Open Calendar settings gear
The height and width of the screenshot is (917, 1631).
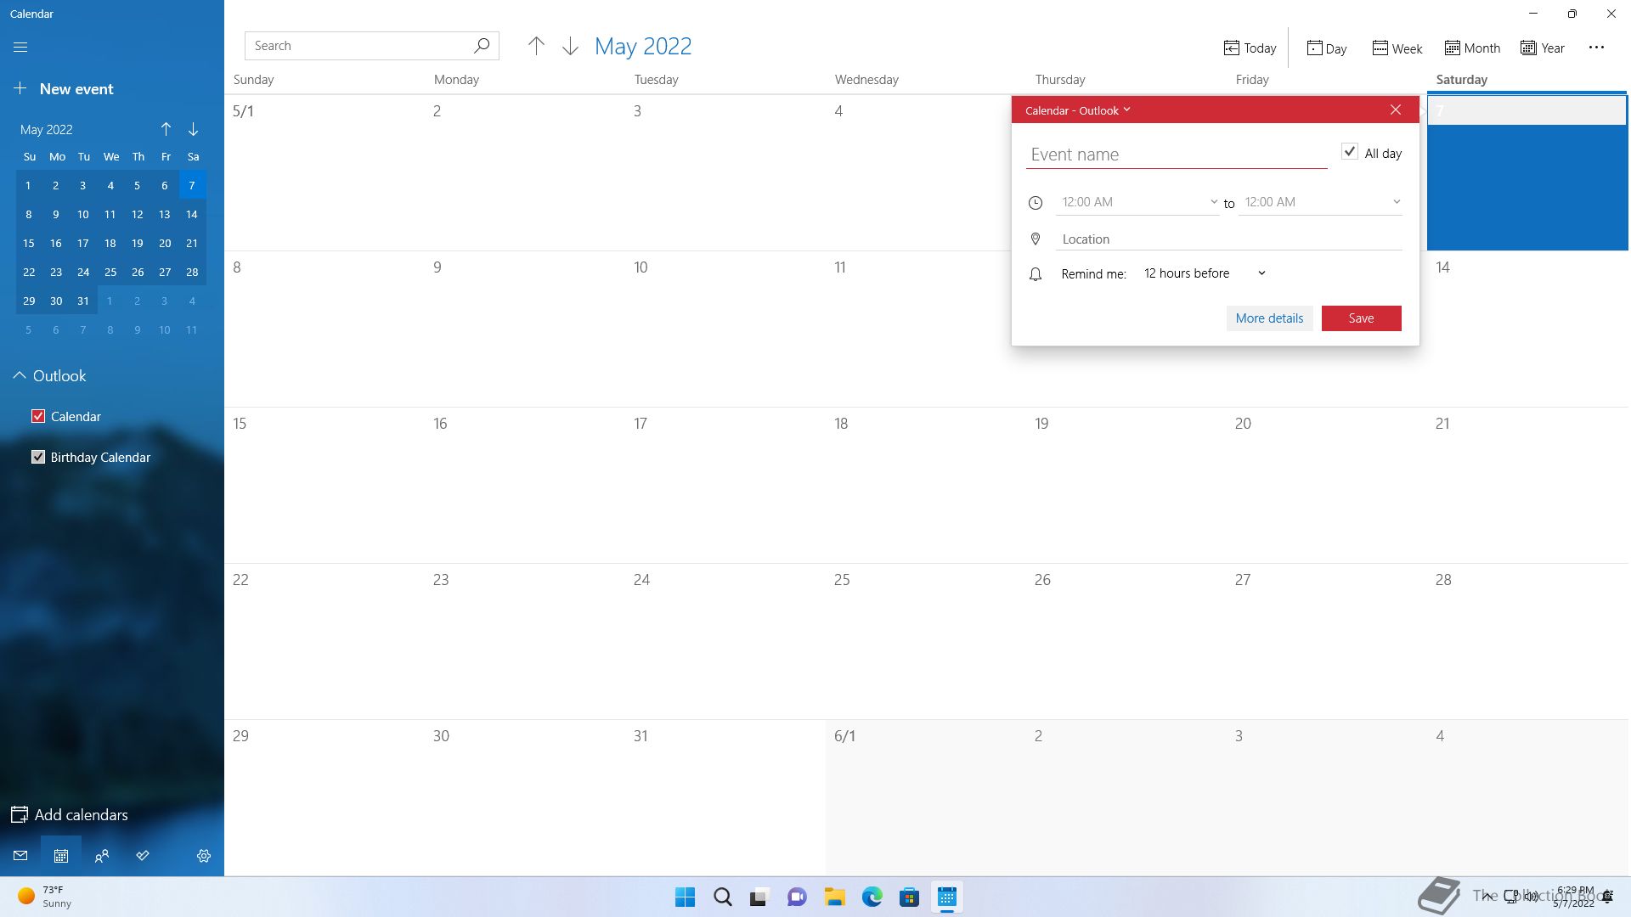tap(204, 856)
